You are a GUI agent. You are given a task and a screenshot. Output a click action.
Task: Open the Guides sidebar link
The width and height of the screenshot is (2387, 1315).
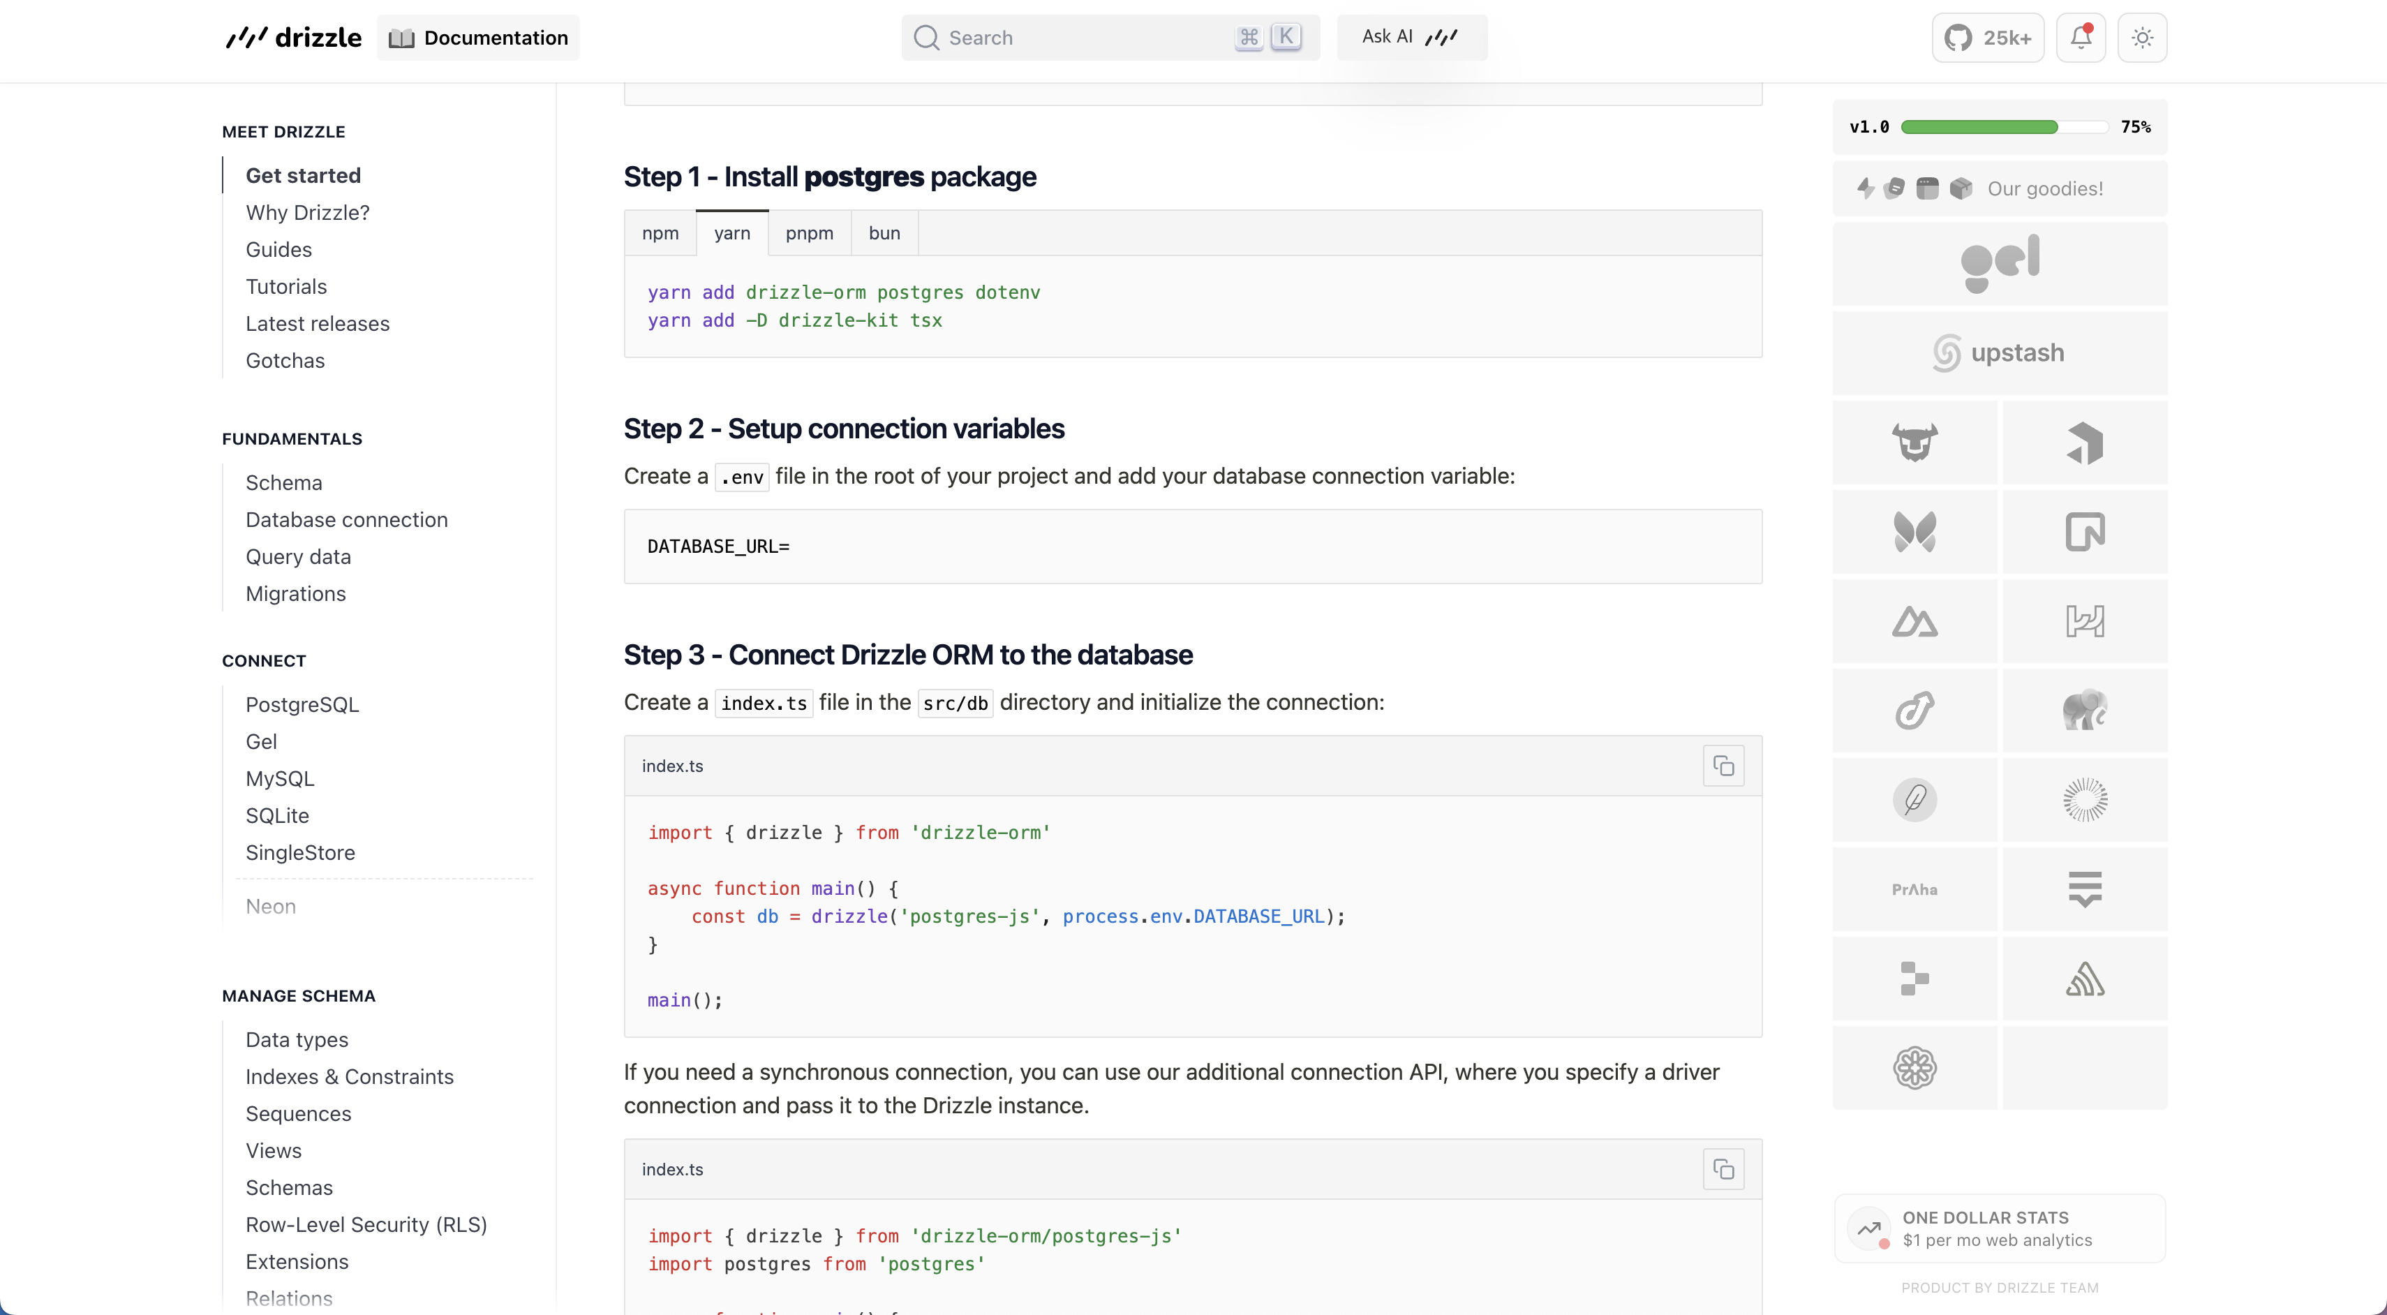[279, 249]
